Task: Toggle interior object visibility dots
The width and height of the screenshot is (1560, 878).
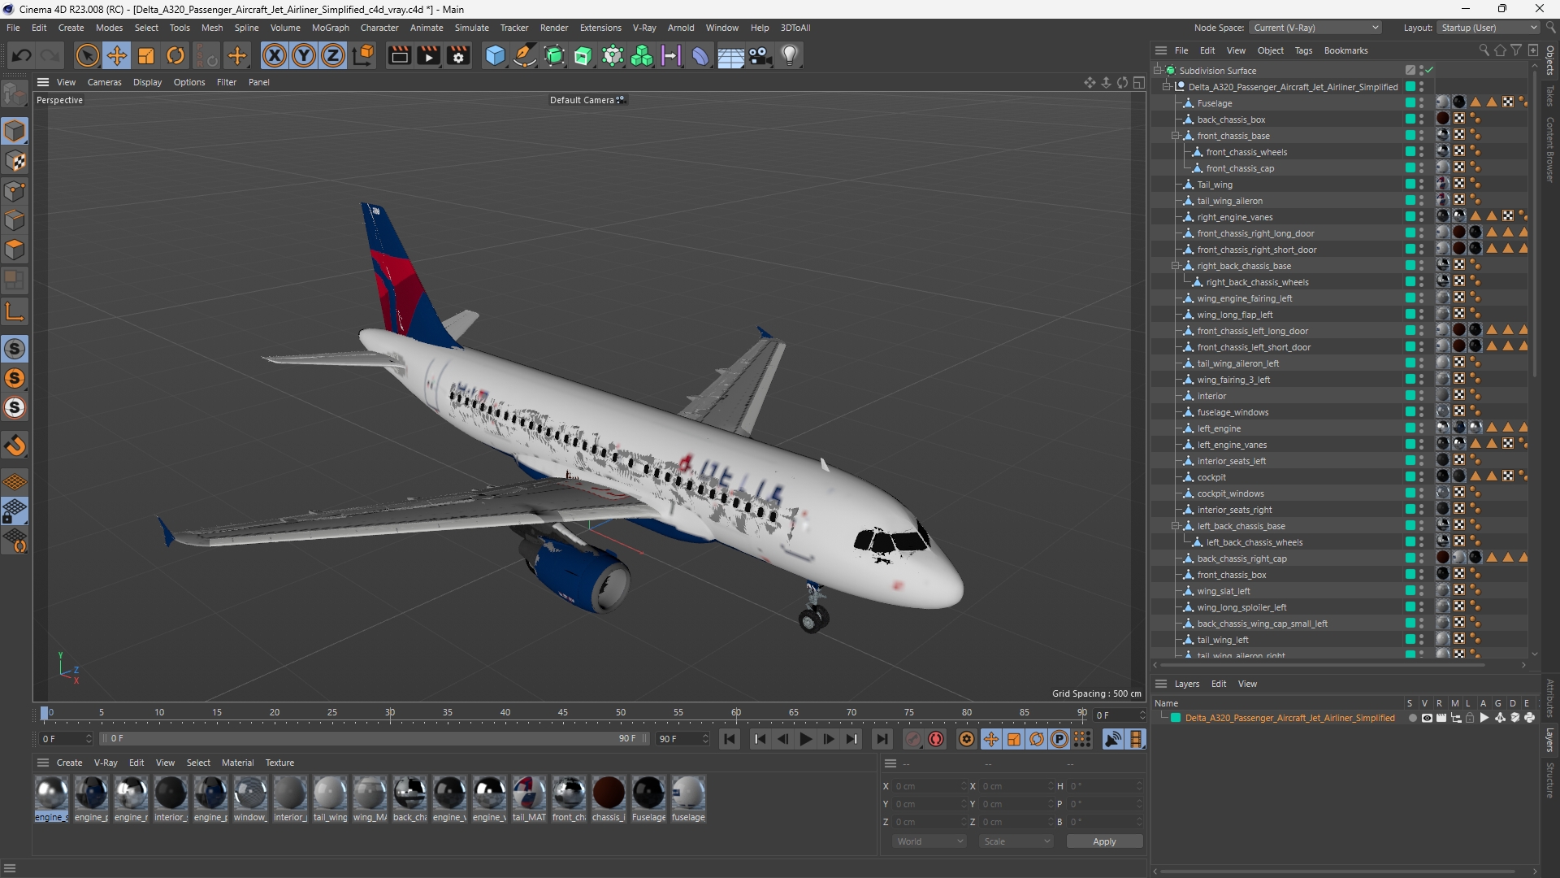Action: coord(1421,395)
